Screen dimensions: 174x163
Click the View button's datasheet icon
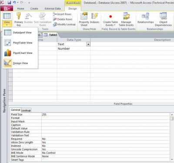7,16
